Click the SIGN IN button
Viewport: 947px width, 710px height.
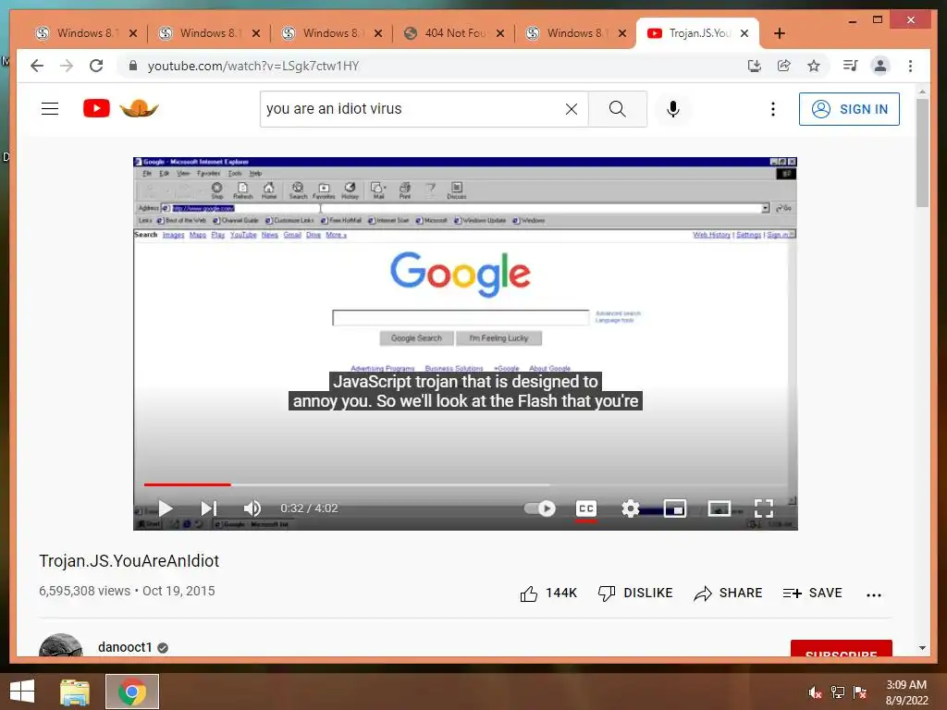pyautogui.click(x=849, y=109)
